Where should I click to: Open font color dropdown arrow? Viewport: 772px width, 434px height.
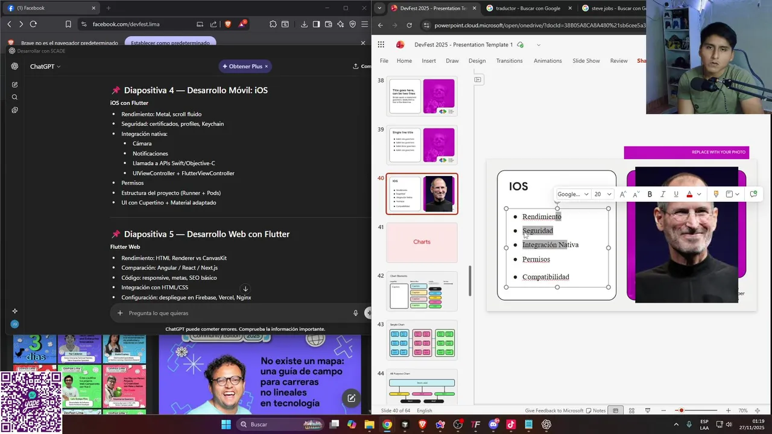point(699,194)
